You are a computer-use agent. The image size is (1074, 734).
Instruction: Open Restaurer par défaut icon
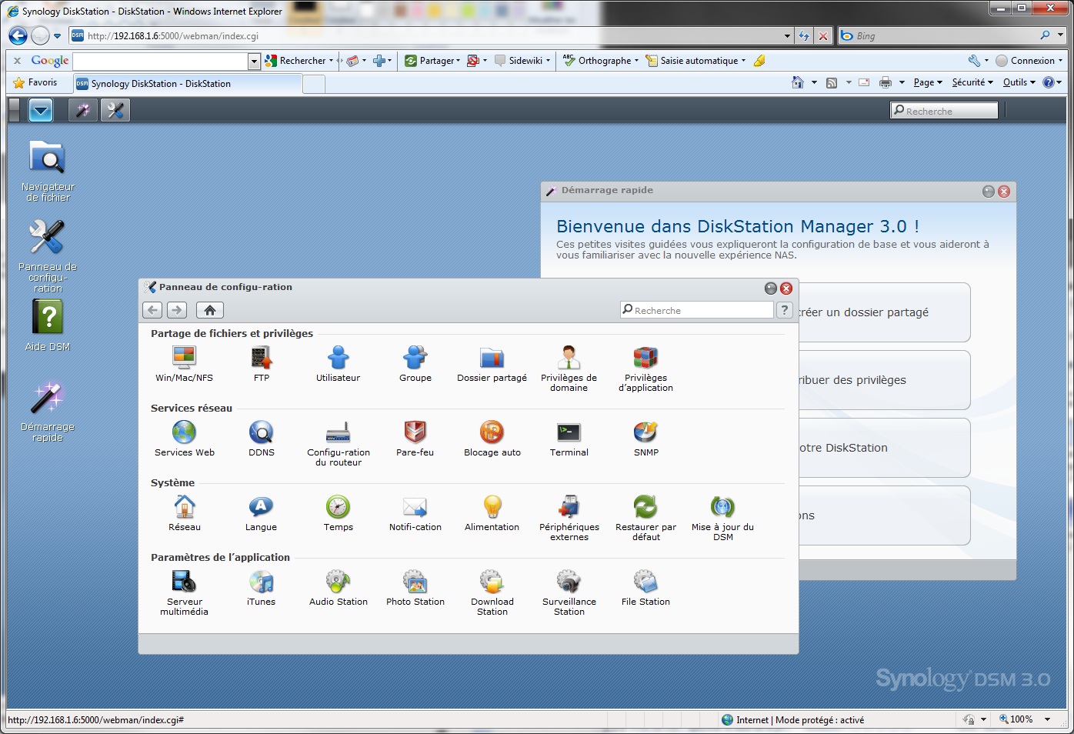645,518
